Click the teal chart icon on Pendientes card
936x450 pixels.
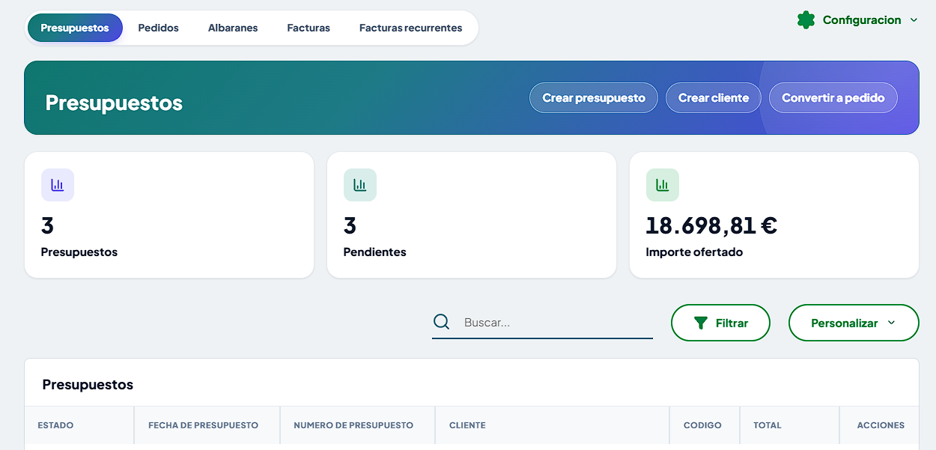[360, 185]
